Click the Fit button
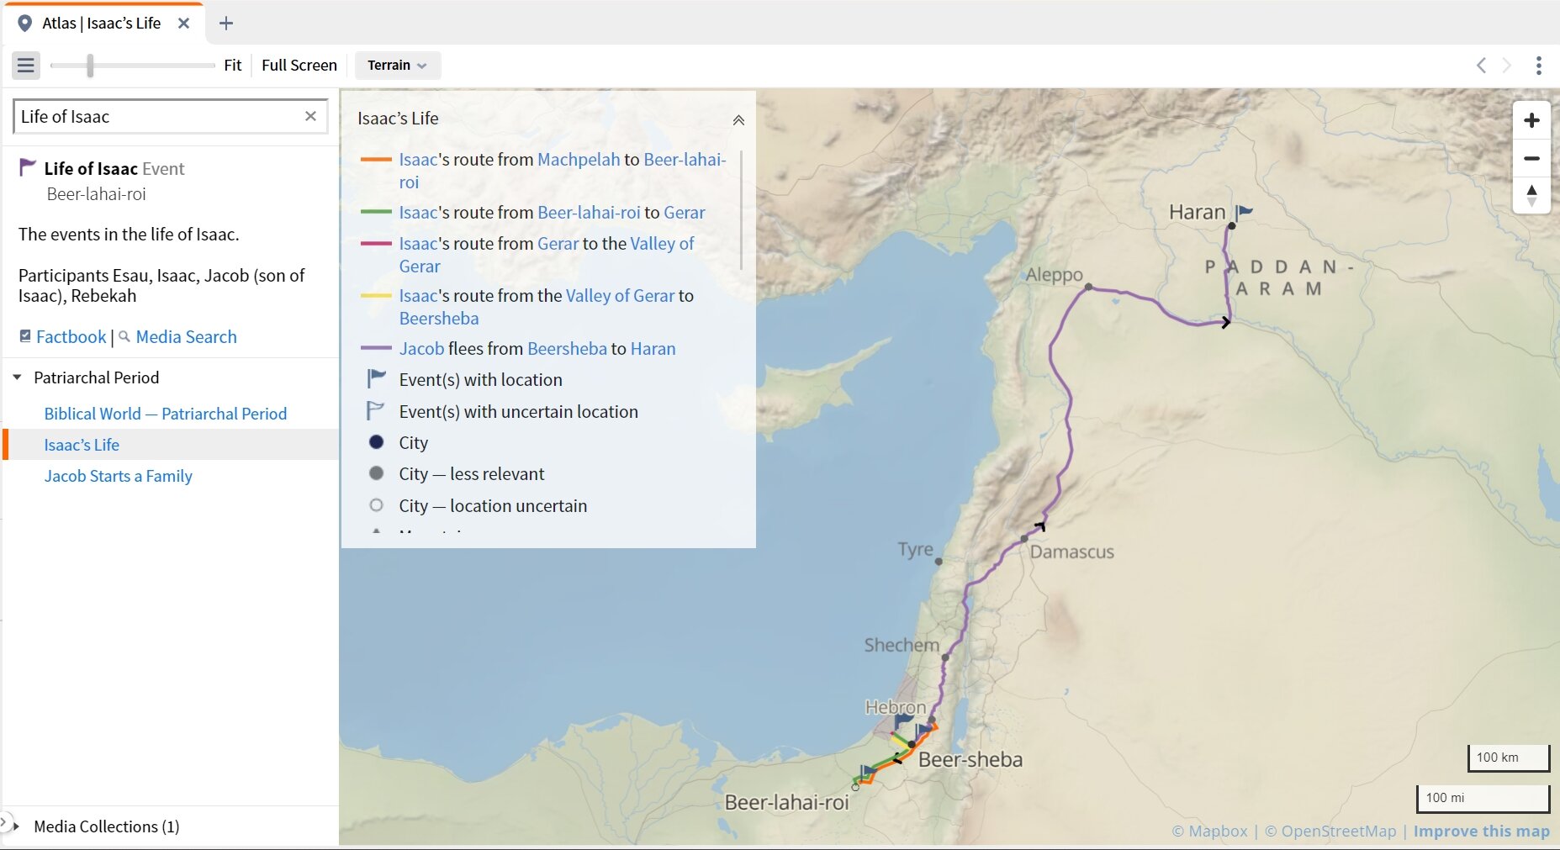The image size is (1560, 850). pos(233,65)
